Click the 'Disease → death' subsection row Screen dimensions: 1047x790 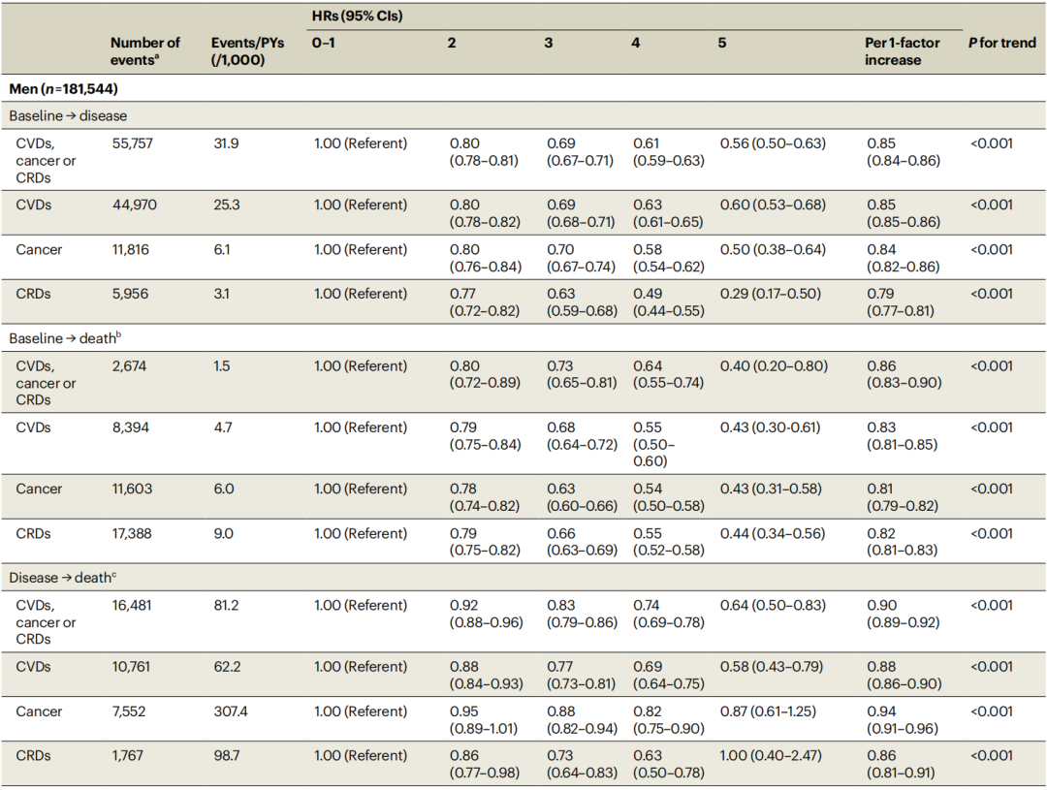pos(63,578)
